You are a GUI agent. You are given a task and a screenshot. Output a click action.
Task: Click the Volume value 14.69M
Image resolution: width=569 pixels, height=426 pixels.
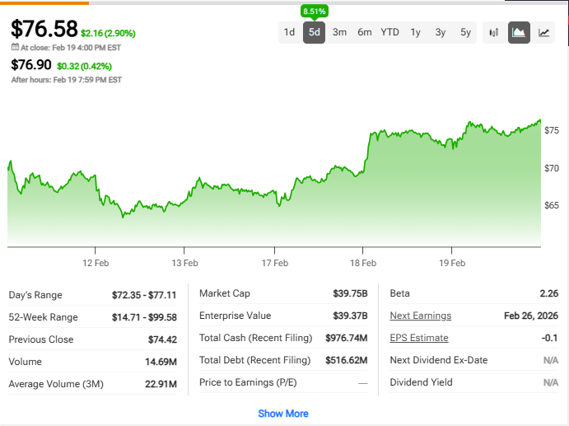[x=161, y=362]
